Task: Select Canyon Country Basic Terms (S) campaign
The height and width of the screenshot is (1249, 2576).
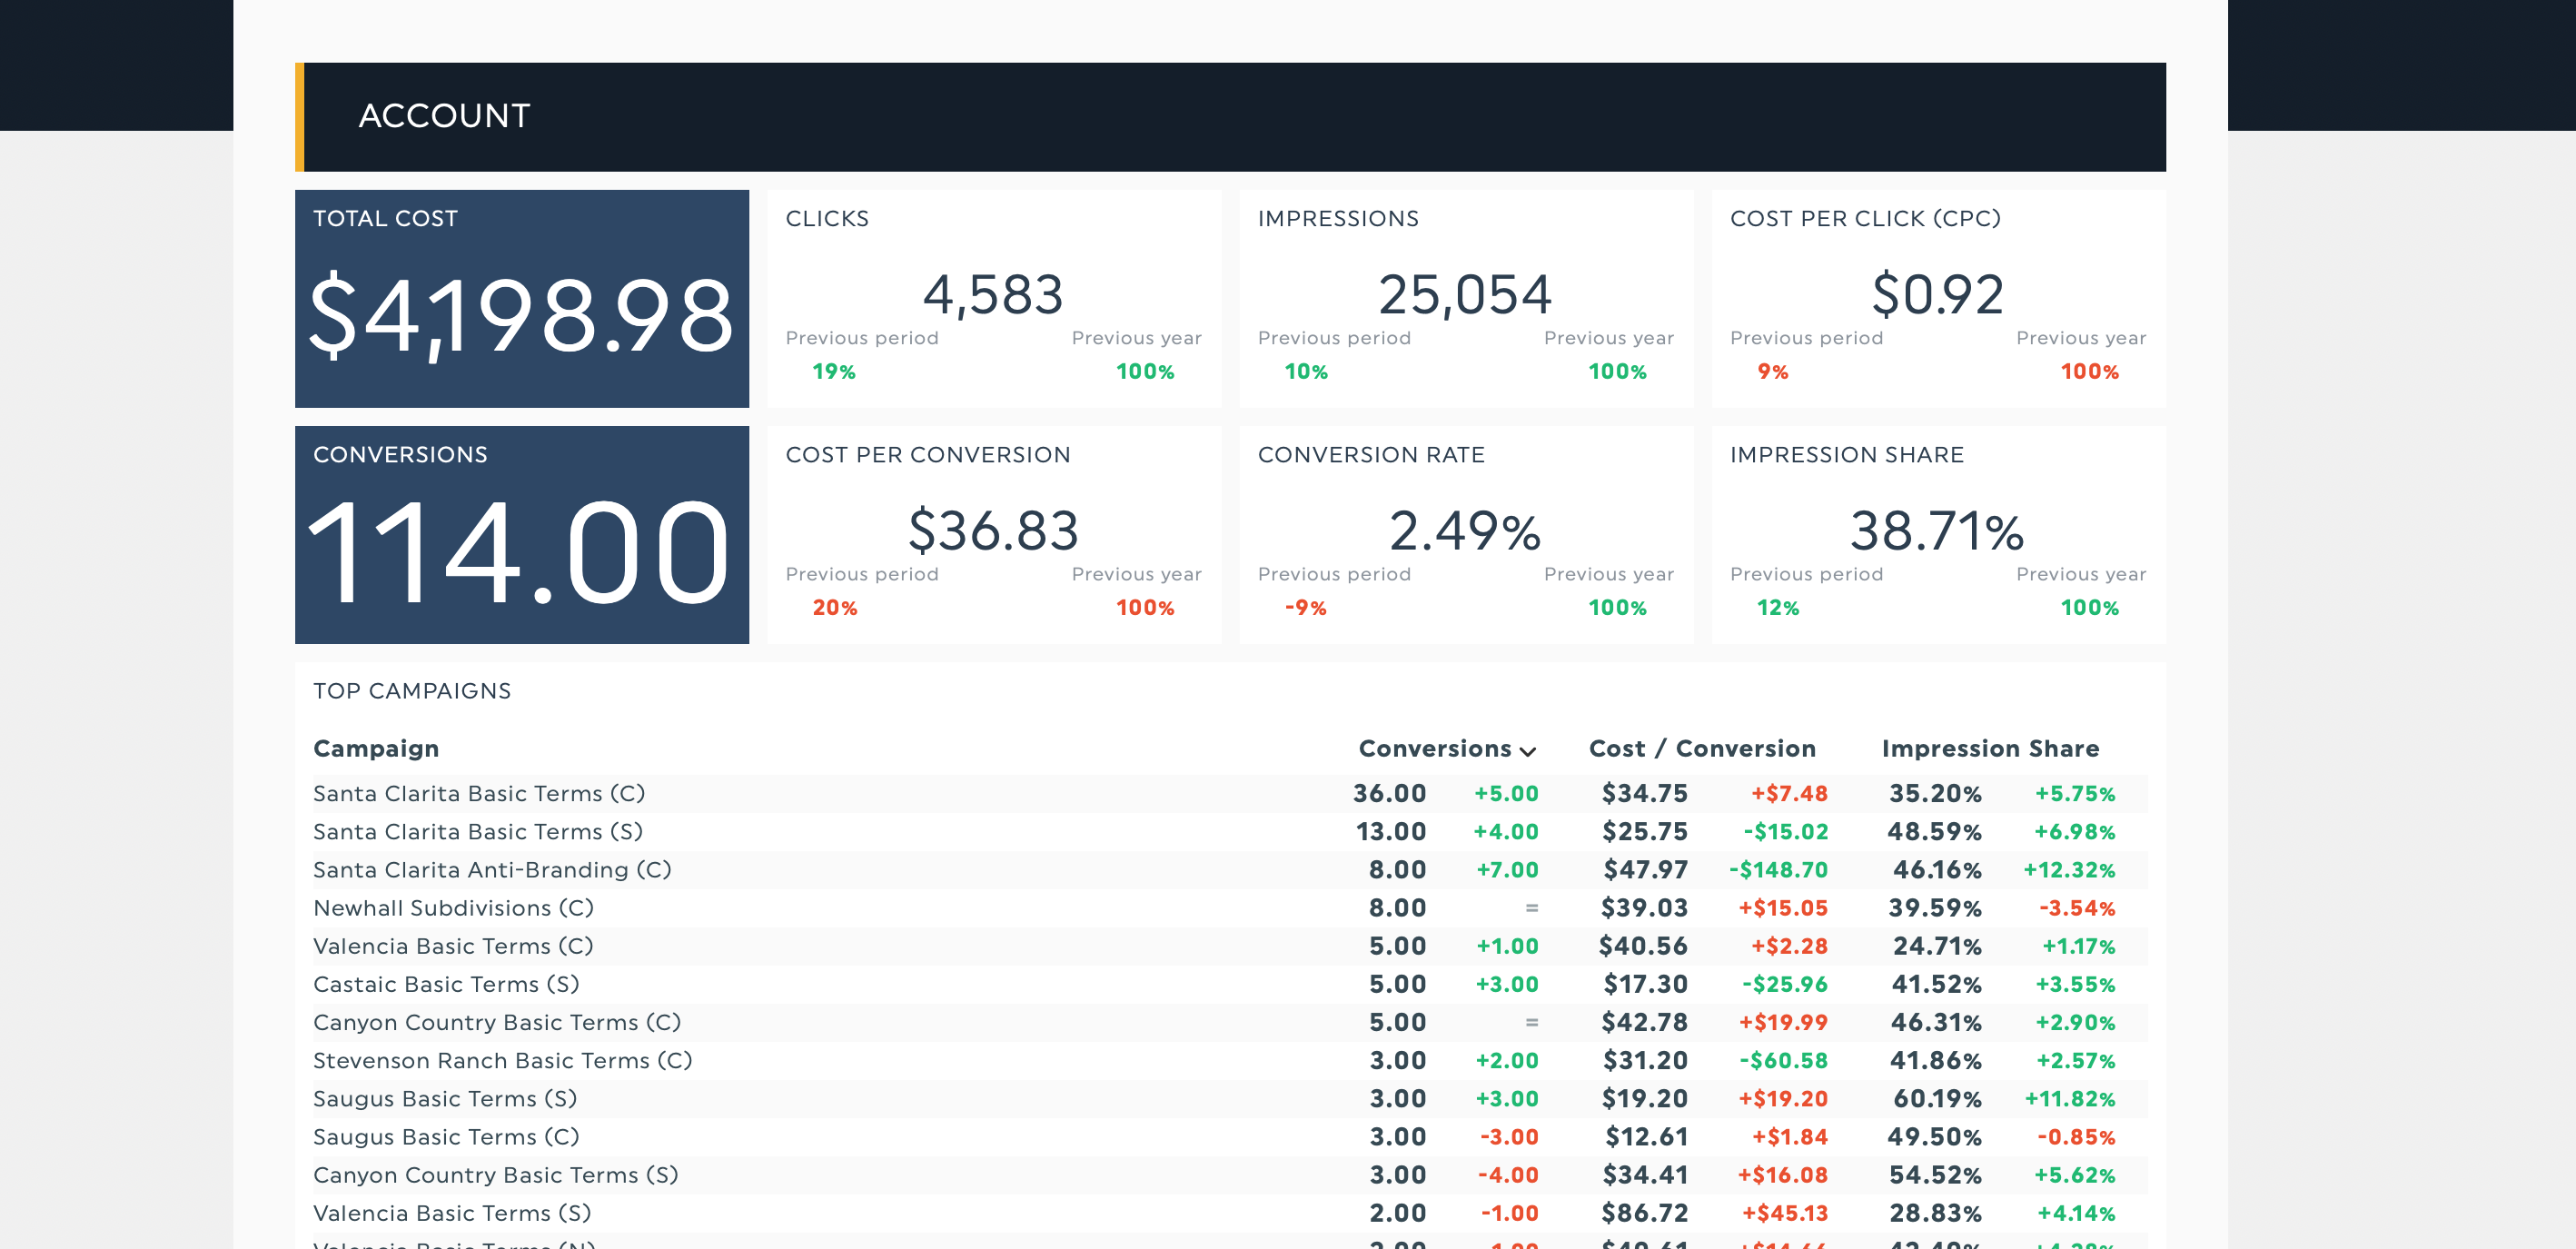Action: (x=496, y=1175)
